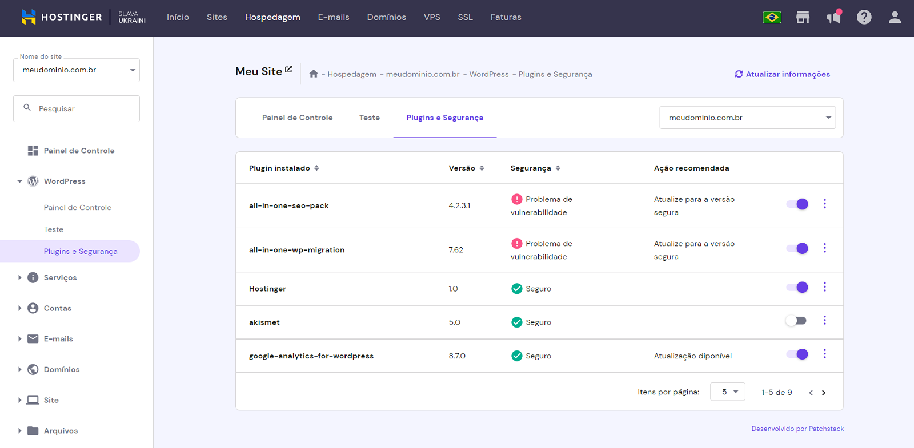The image size is (914, 448).
Task: Go to next page of plugins
Action: [x=824, y=393]
